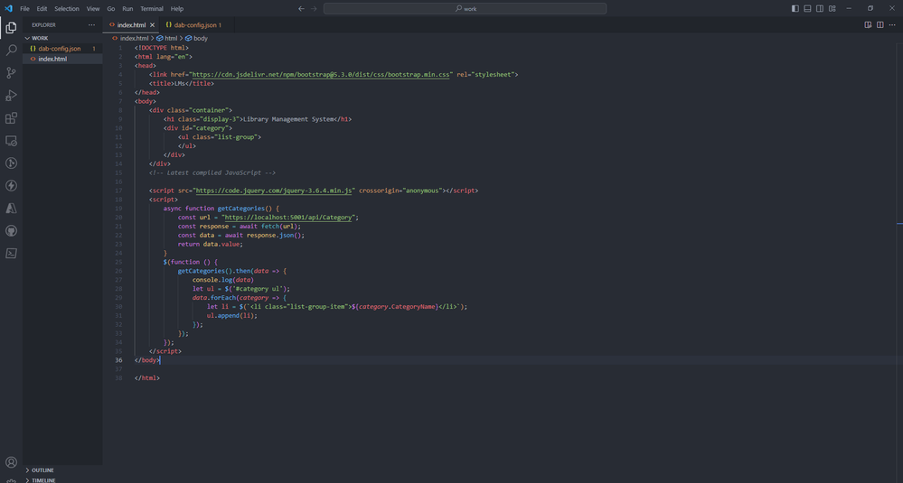Screen dimensions: 903x483
Task: Open the Terminal menu
Action: [152, 9]
